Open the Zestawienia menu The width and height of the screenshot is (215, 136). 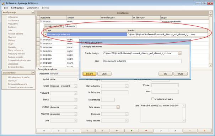click(33, 8)
